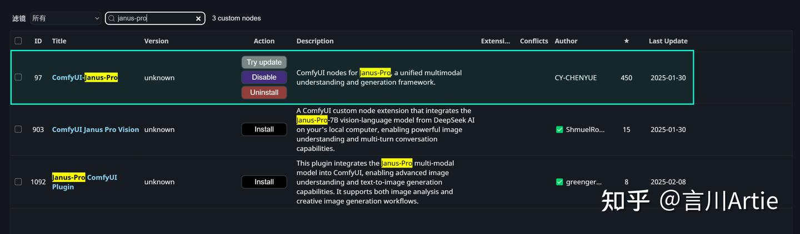Sort the list by Title column
The width and height of the screenshot is (800, 234).
tap(59, 41)
